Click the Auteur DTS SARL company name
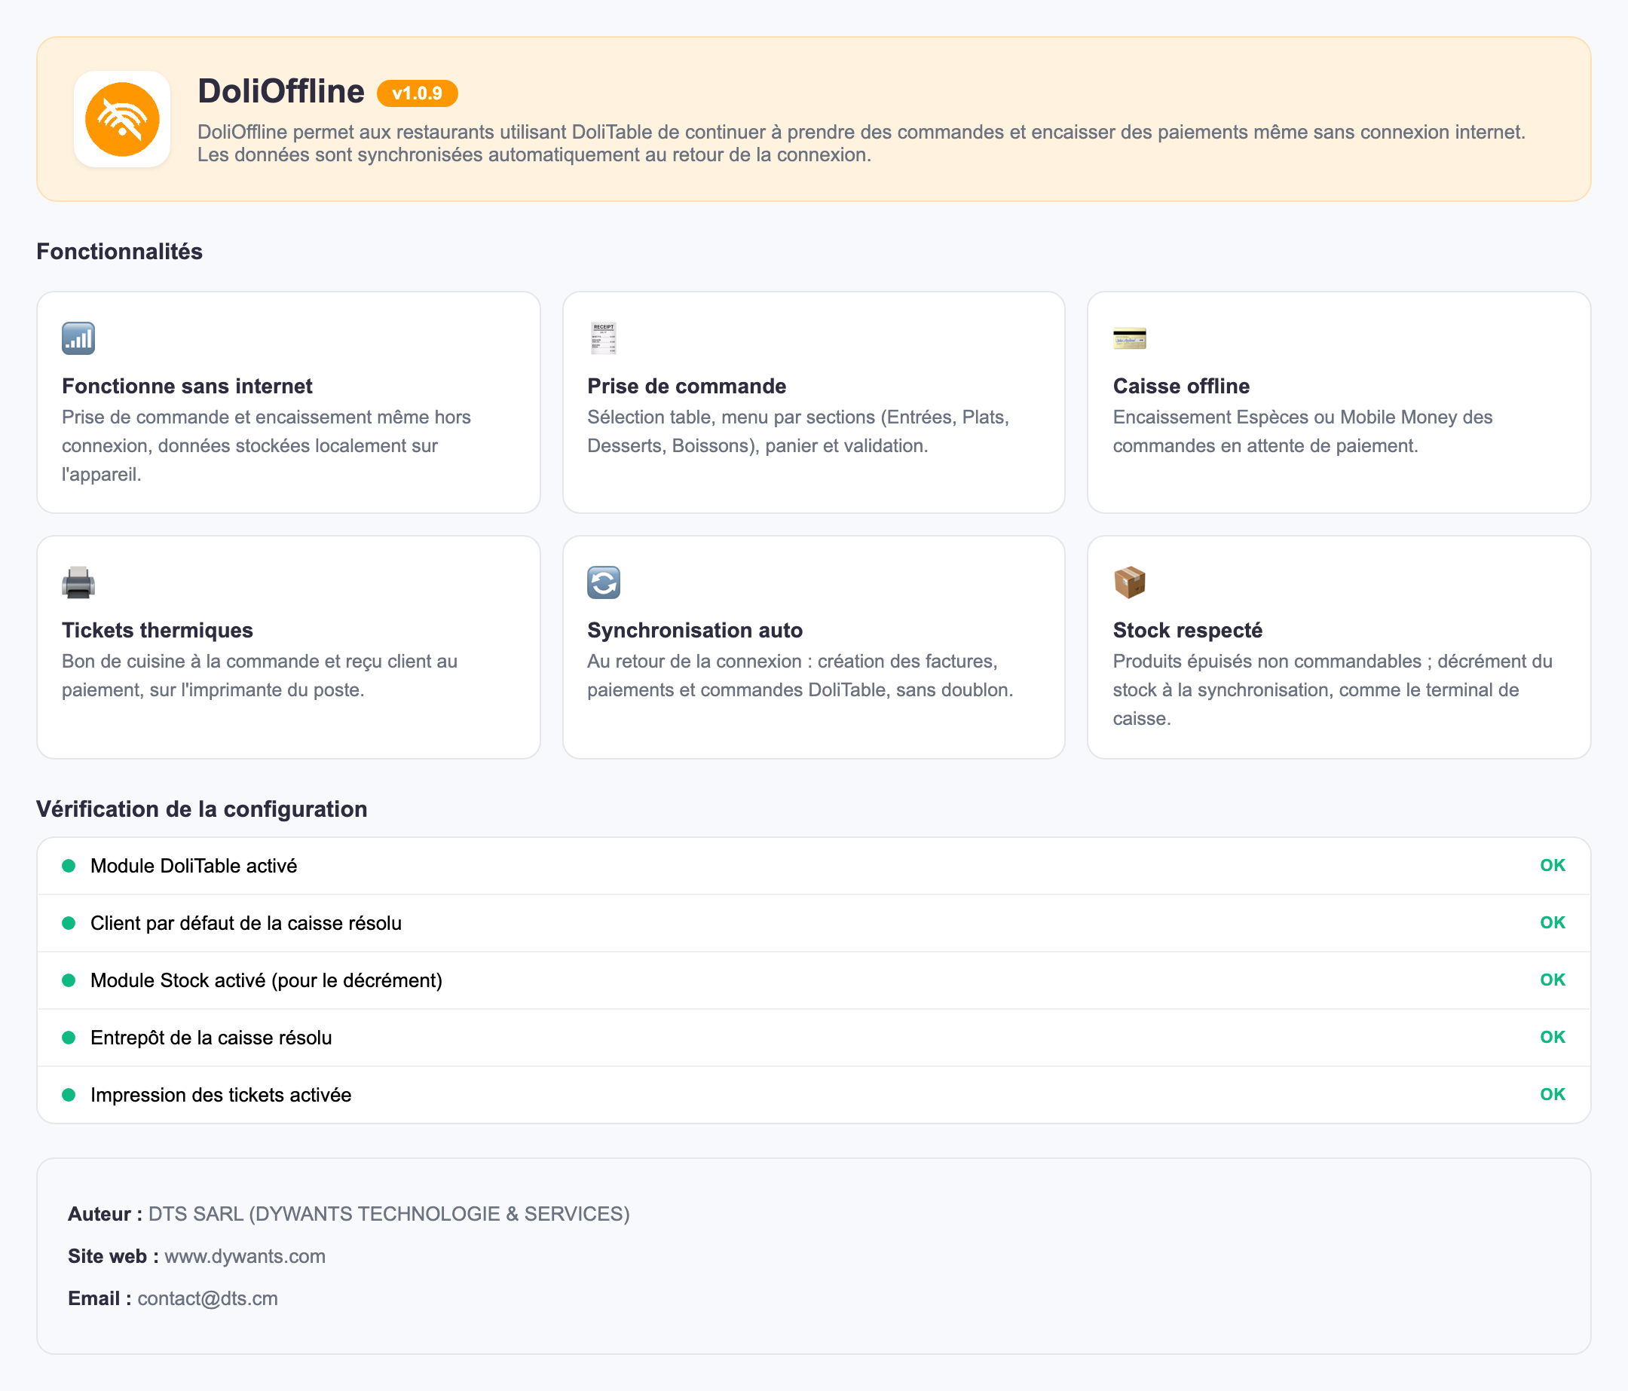Screen dimensions: 1628x1391 point(389,1213)
